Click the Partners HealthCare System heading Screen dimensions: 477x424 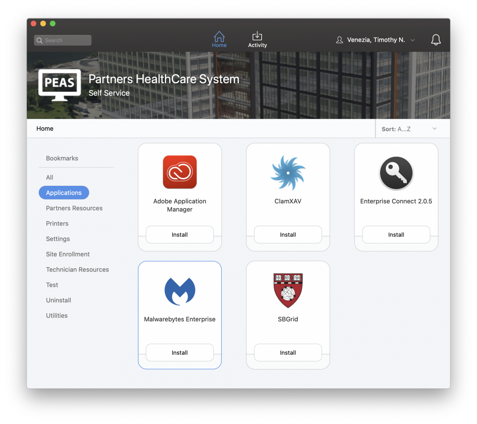click(x=164, y=79)
